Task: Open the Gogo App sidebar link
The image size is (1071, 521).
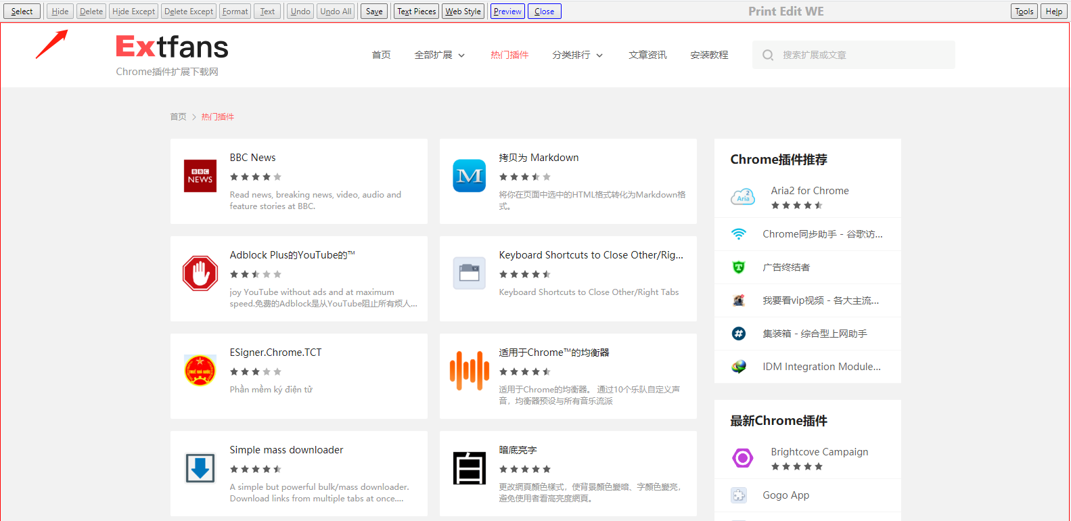Action: pos(785,495)
